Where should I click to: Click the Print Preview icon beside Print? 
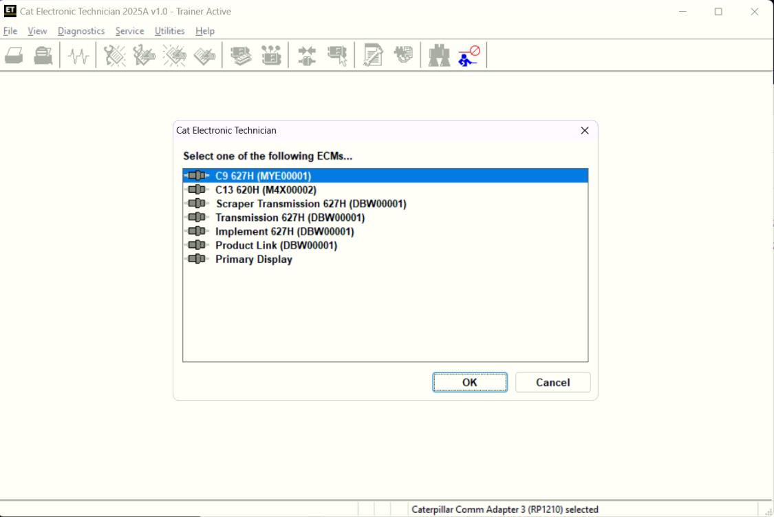click(43, 55)
